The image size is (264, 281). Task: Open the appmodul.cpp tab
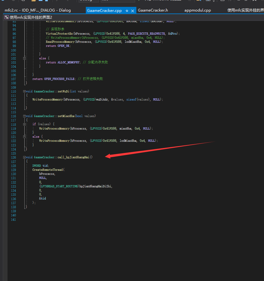coord(198,10)
